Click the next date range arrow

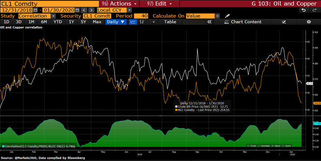coord(91,10)
